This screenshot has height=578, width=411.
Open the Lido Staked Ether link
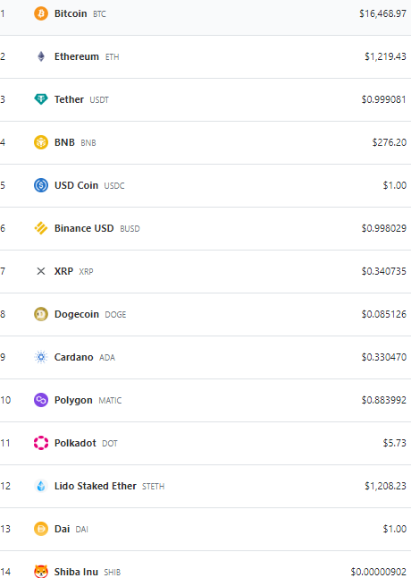pos(96,486)
